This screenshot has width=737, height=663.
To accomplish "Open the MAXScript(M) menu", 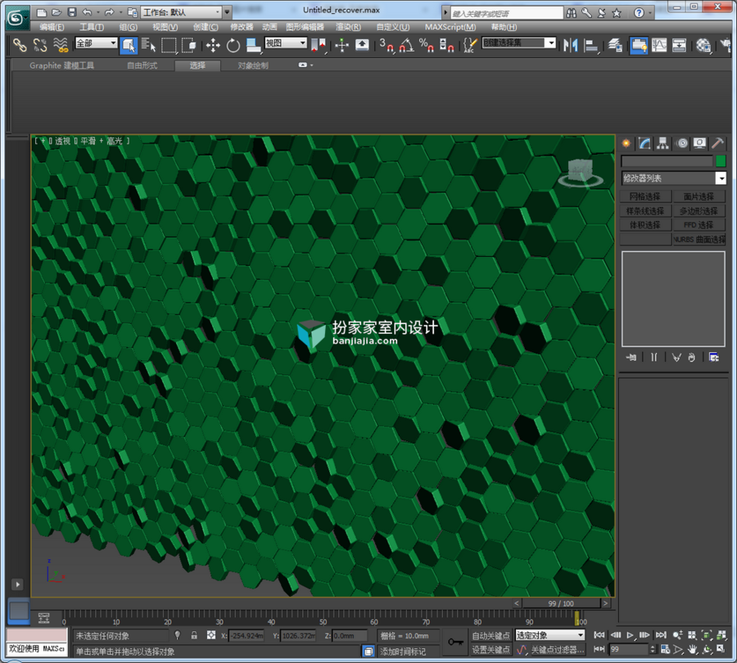I will [x=450, y=27].
